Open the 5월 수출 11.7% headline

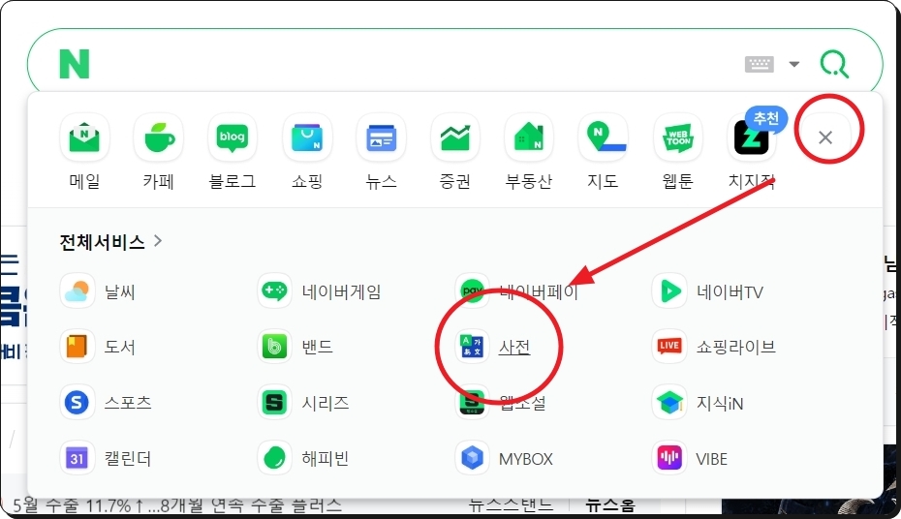(x=177, y=505)
